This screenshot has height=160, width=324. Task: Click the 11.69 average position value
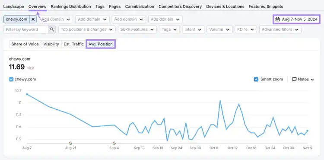[17, 67]
